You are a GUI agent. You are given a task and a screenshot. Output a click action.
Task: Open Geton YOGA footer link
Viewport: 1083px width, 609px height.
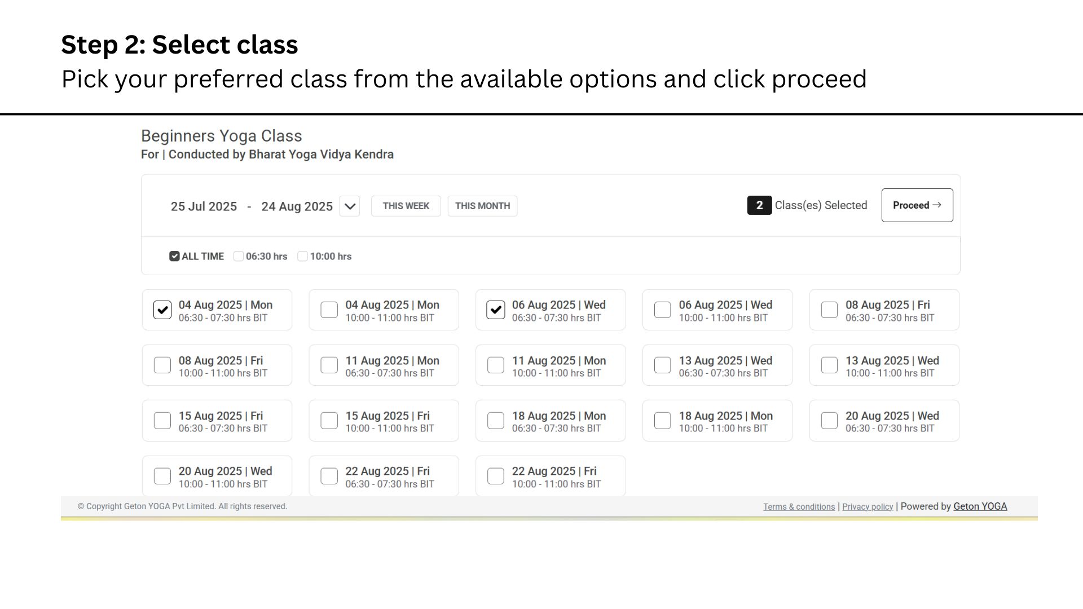coord(980,506)
